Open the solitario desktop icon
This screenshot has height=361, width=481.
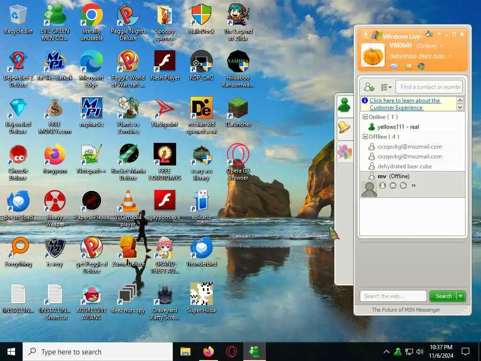click(x=201, y=205)
